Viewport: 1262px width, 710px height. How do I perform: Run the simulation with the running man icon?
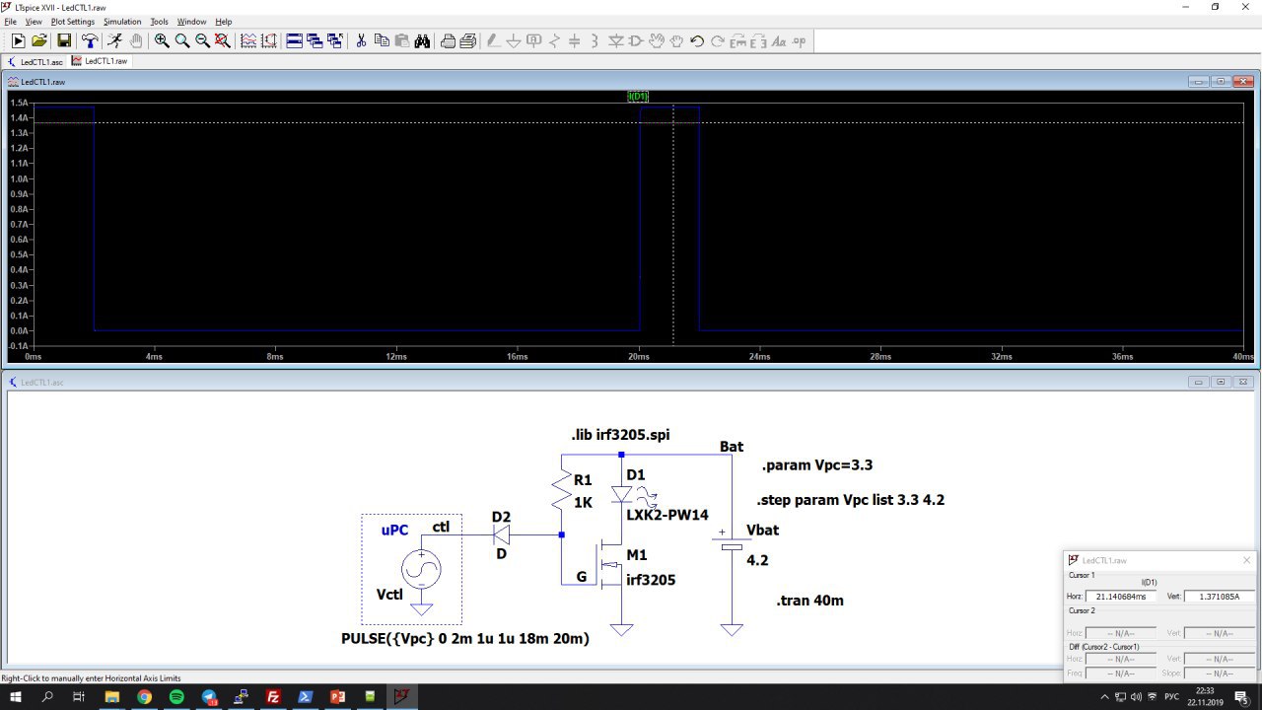click(x=115, y=40)
